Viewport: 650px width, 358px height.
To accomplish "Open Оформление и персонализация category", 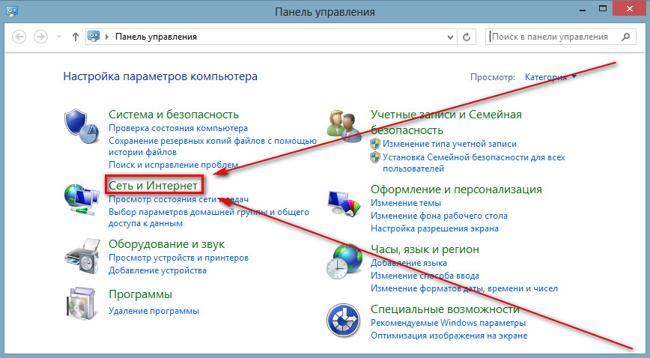I will coord(456,189).
